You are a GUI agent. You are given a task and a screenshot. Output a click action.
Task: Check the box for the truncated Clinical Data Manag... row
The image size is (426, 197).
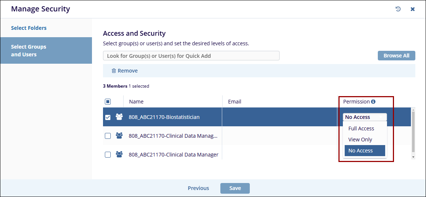point(108,136)
